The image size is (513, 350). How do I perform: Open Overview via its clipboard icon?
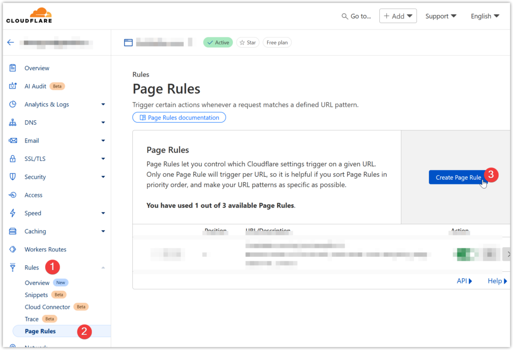point(14,68)
